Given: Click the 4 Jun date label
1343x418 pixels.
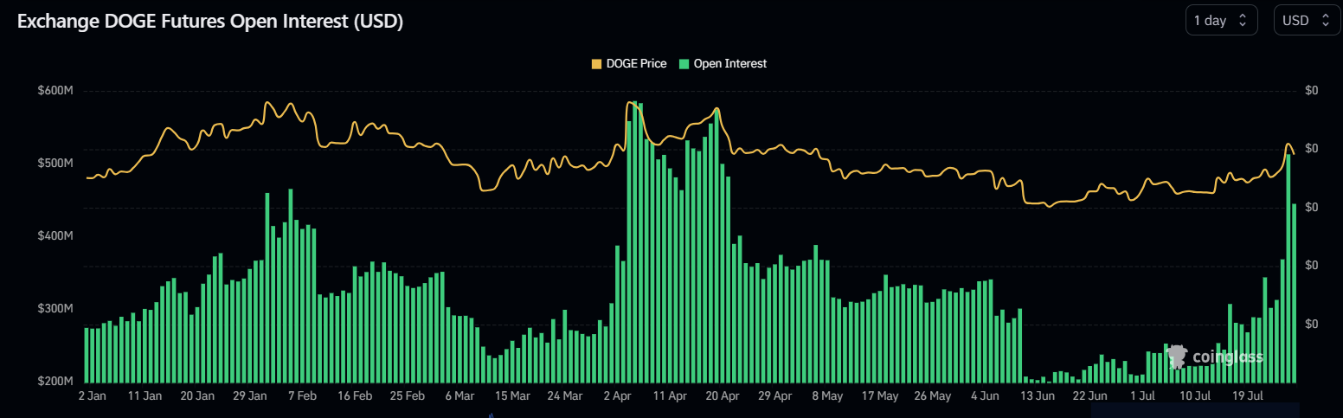Looking at the screenshot, I should pyautogui.click(x=985, y=395).
